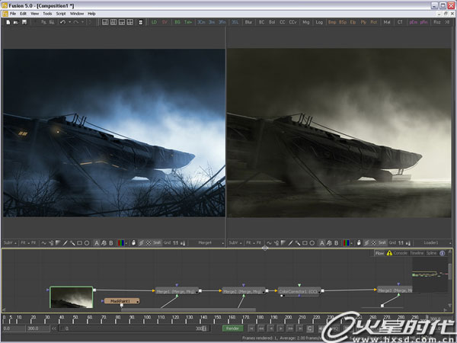
Task: Save the composition with the disk icon
Action: 24,22
